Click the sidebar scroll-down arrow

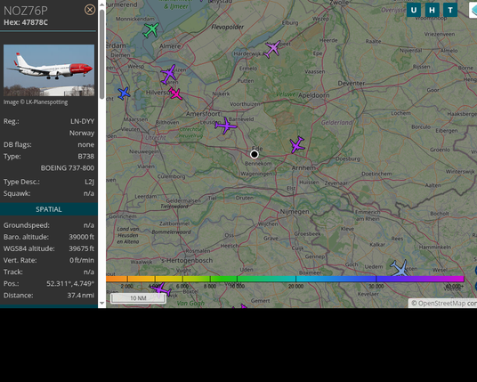click(102, 303)
